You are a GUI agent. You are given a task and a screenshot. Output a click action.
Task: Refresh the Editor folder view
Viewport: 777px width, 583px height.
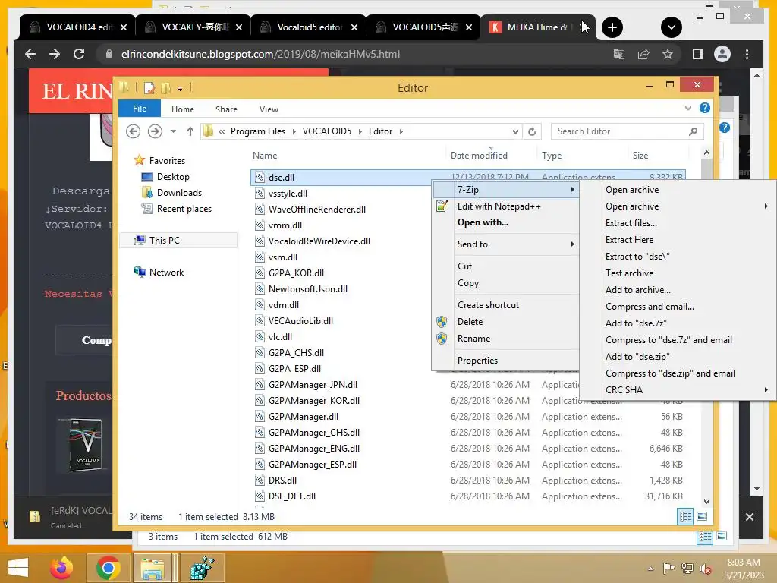click(532, 131)
